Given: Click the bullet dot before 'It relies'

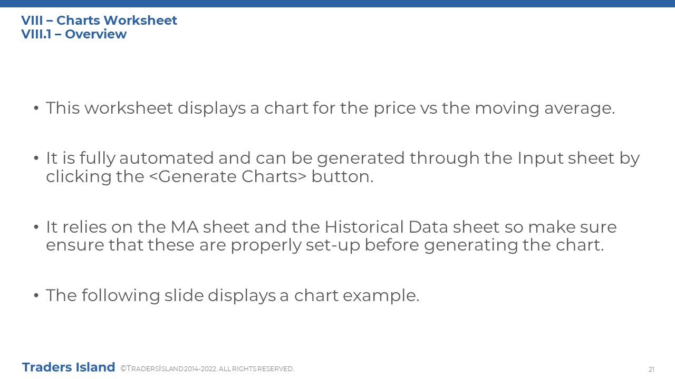Looking at the screenshot, I should [x=36, y=227].
